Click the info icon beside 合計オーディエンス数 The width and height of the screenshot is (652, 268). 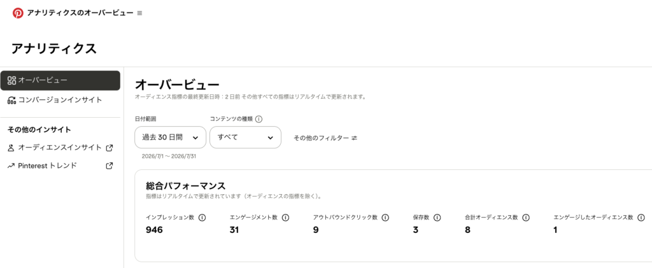[x=525, y=217]
